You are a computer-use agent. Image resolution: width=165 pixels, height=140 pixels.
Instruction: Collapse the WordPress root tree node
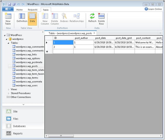(5, 35)
